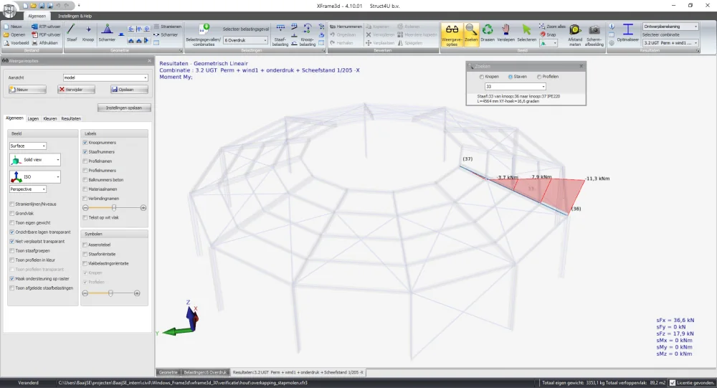Screen dimensions: 717x388
Task: Activate the Draaien rotate tool
Action: tap(488, 33)
